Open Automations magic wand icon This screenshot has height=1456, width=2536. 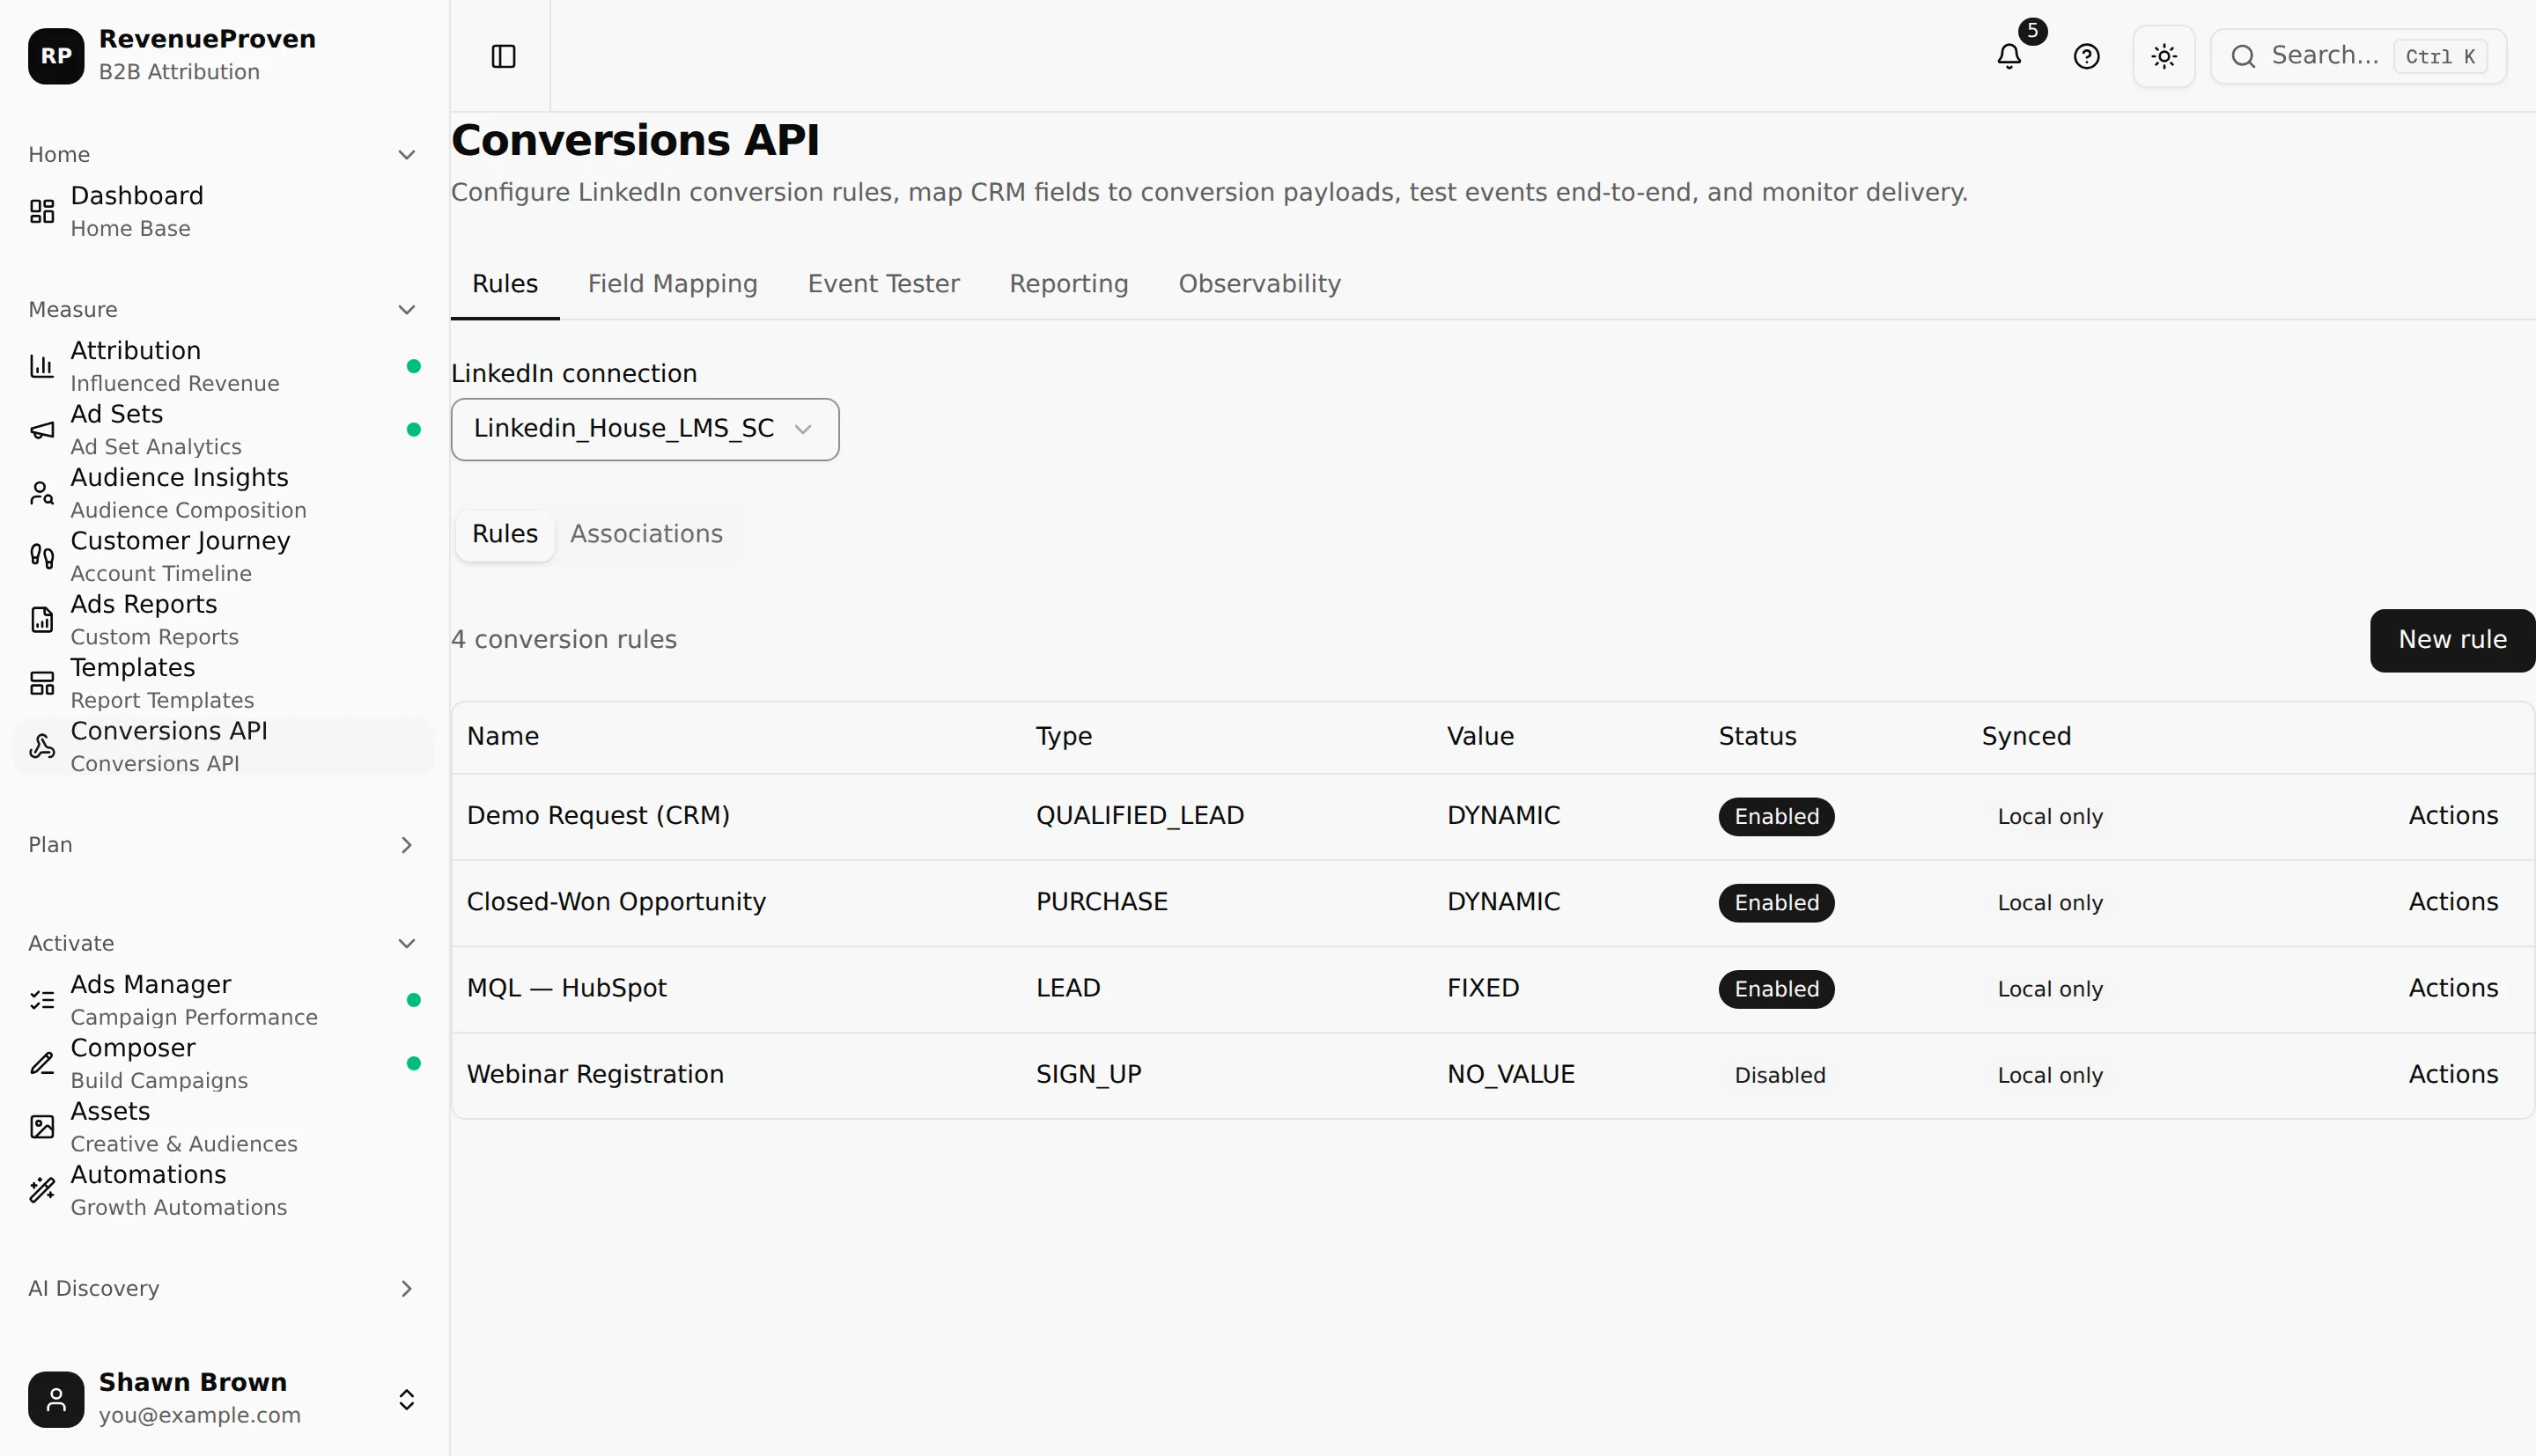pos(42,1190)
